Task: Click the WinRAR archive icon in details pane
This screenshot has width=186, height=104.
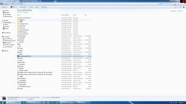Action: click(x=4, y=99)
